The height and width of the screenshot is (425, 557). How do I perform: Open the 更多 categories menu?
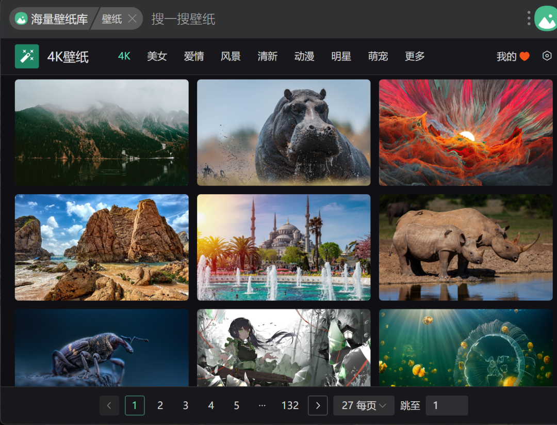point(415,56)
